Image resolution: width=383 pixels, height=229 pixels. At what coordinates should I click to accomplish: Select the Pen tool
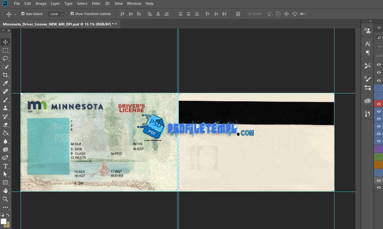point(5,158)
